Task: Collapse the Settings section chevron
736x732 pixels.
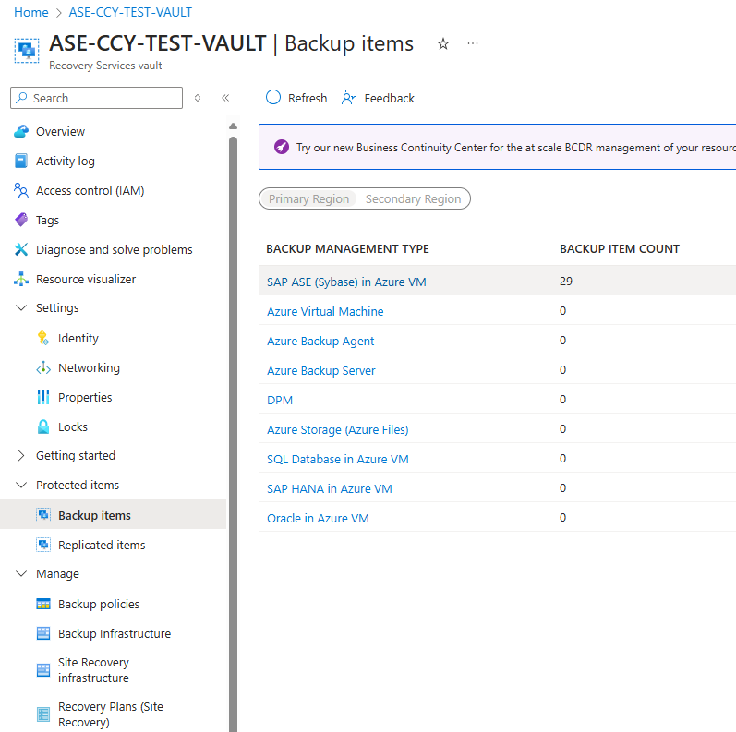Action: (21, 308)
